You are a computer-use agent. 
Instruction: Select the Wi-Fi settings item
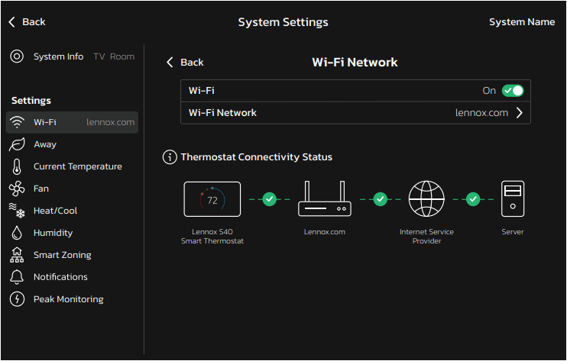(x=72, y=122)
